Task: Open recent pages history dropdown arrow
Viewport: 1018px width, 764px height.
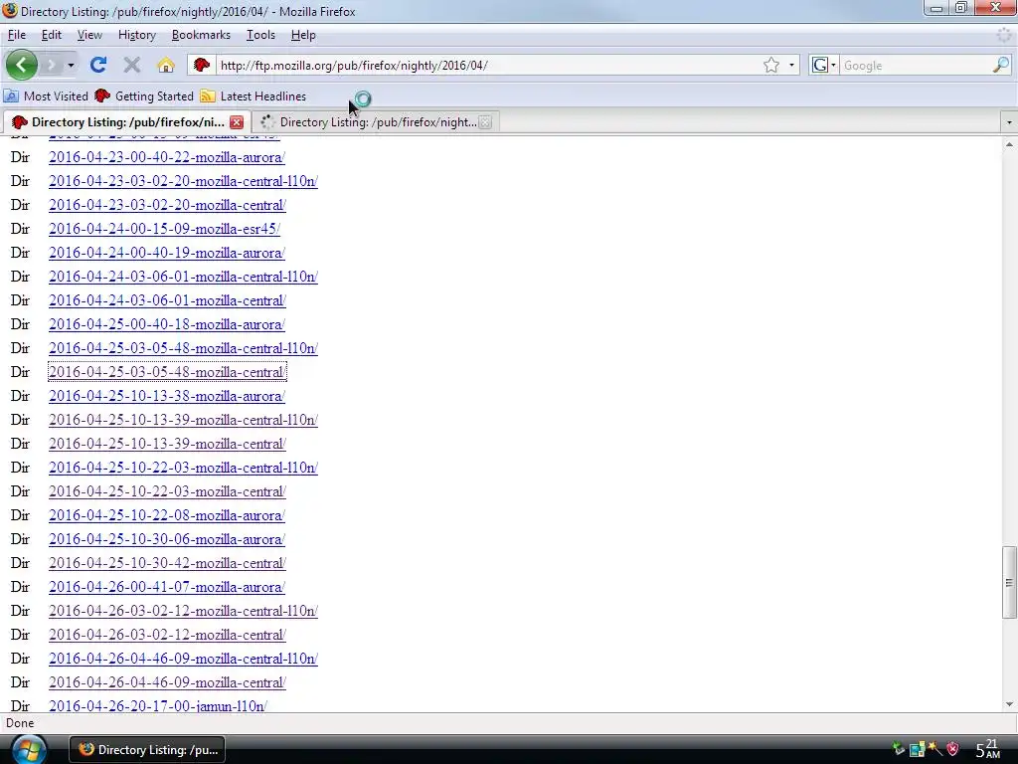Action: tap(71, 65)
